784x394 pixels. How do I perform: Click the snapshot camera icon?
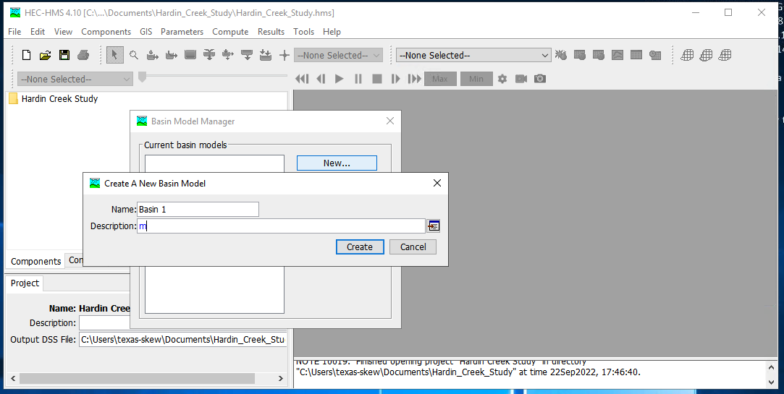(540, 79)
